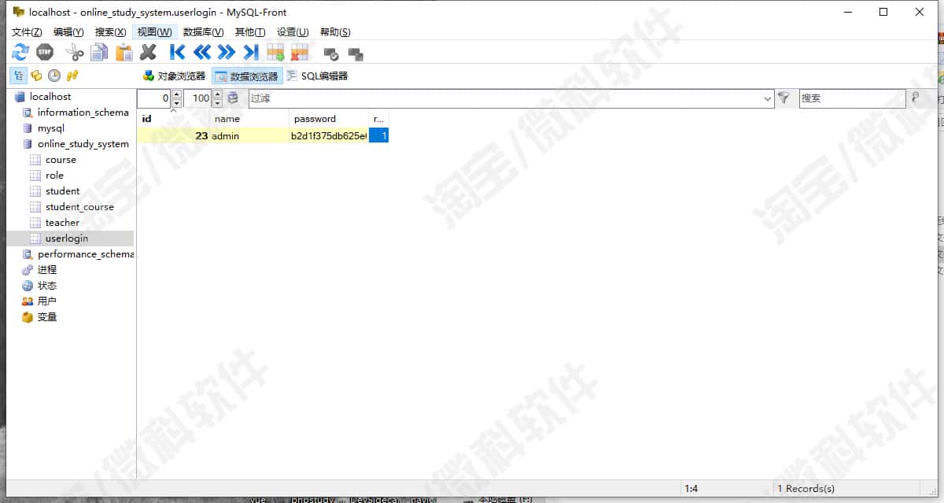944x503 pixels.
Task: Click the yellow chain icon in side toolbar
Action: pos(72,76)
